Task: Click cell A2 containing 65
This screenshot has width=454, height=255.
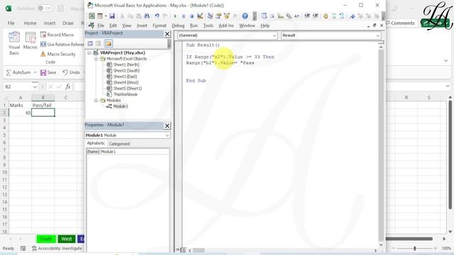Action: [x=21, y=113]
